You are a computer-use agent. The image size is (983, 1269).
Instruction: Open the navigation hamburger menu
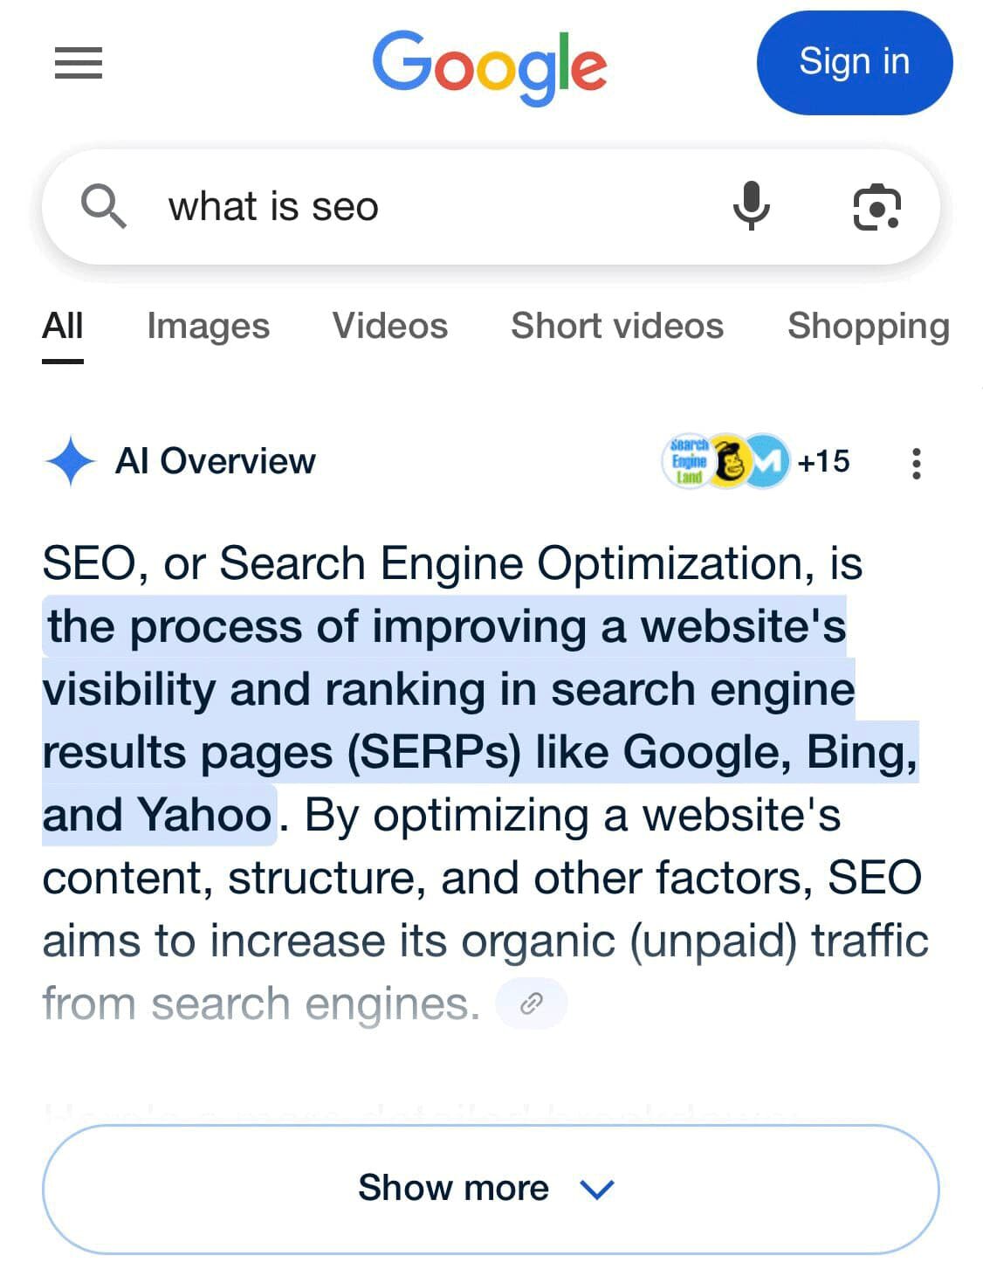coord(78,64)
